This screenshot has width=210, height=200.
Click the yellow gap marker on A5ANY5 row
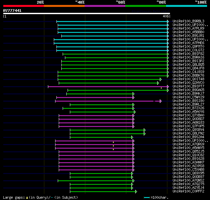click(113, 149)
